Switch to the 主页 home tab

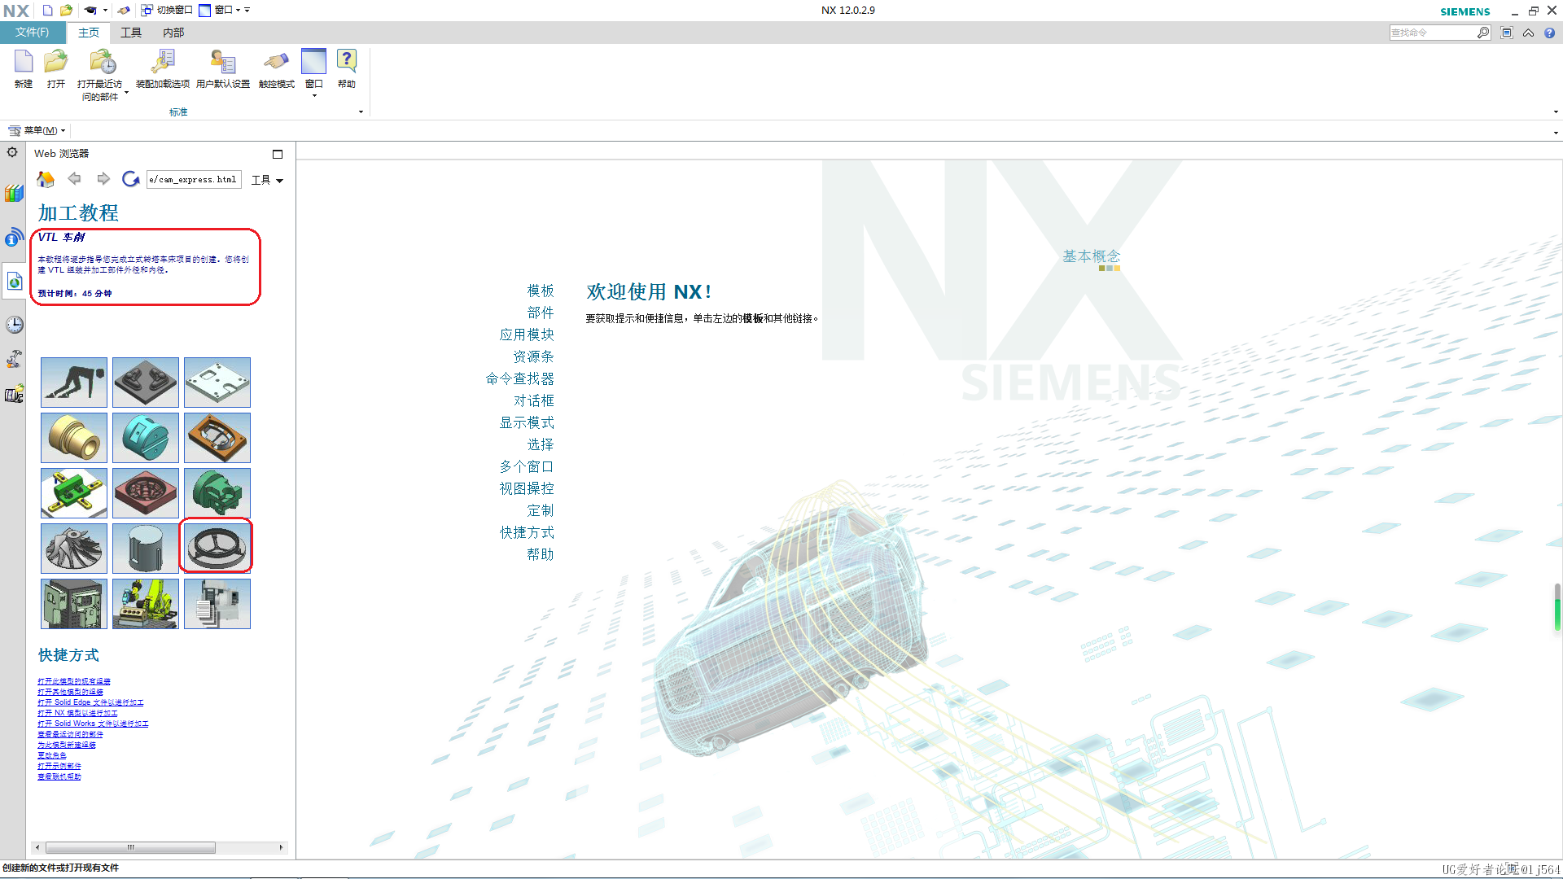coord(89,33)
